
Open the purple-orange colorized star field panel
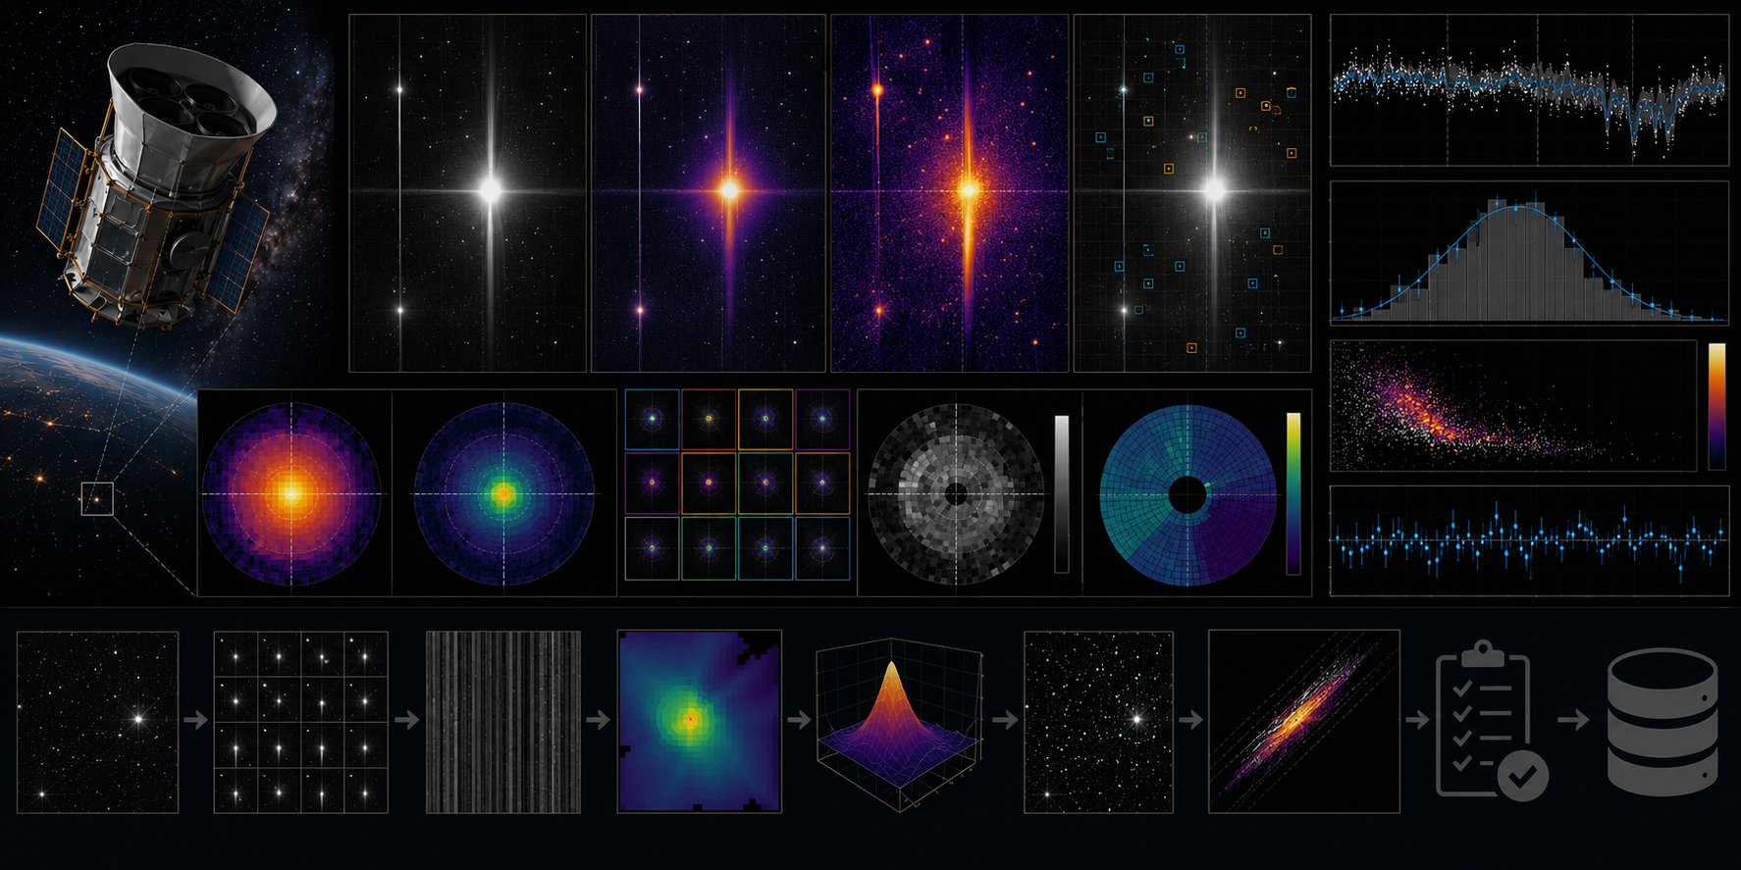(708, 193)
